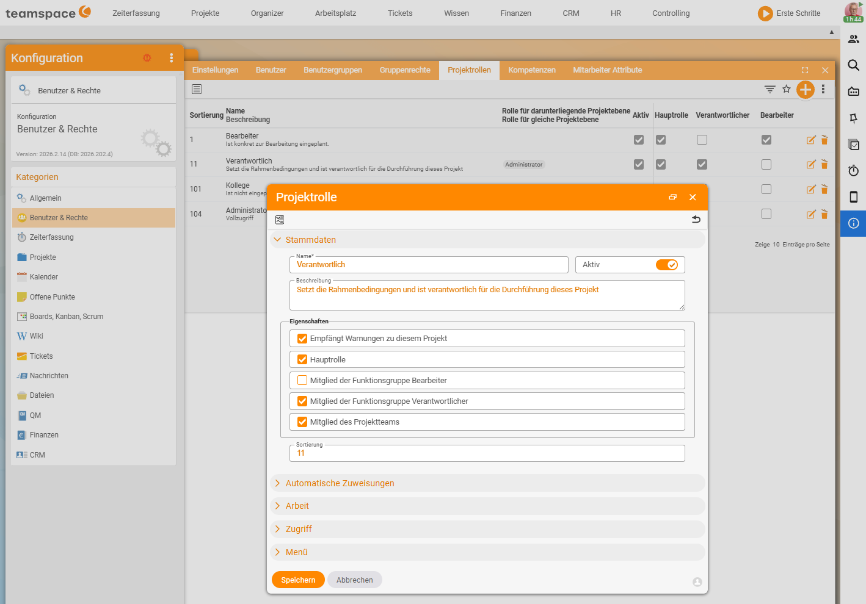This screenshot has width=866, height=604.
Task: Open the Zeiterfassung top menu
Action: pyautogui.click(x=136, y=13)
